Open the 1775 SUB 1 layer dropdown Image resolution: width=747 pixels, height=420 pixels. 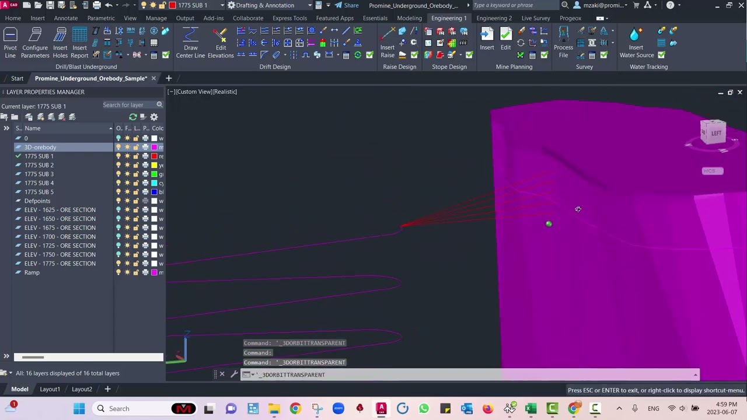(222, 5)
